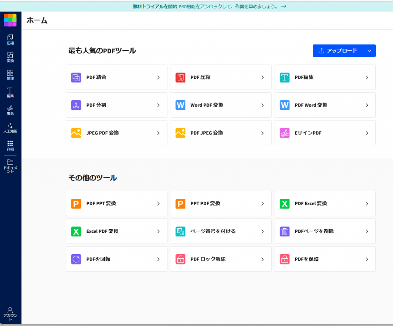Open the 署名 tool via its sidebar icon
393x326 pixels.
[10, 111]
